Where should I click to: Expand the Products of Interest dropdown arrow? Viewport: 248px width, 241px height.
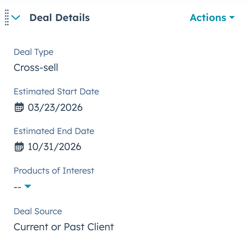click(28, 186)
